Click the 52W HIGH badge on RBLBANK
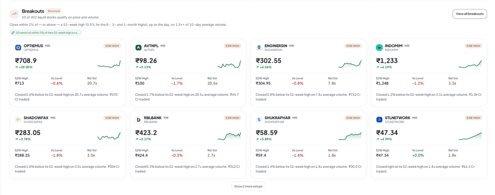 (233, 118)
